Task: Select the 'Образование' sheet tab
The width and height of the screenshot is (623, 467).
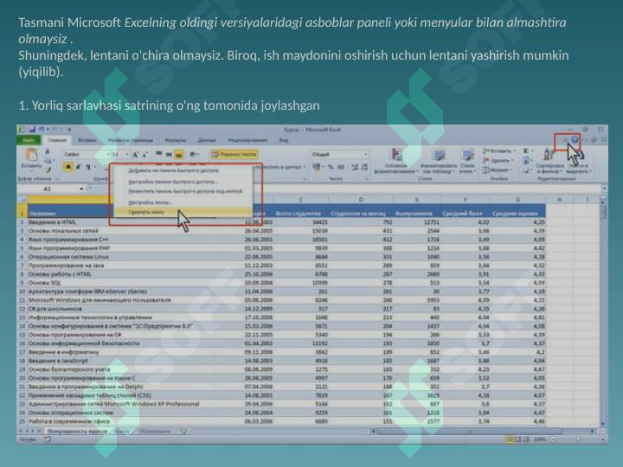Action: click(155, 432)
